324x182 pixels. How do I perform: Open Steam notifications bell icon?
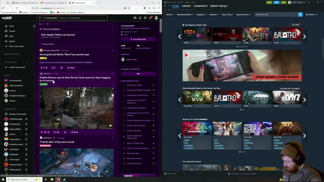283,2
